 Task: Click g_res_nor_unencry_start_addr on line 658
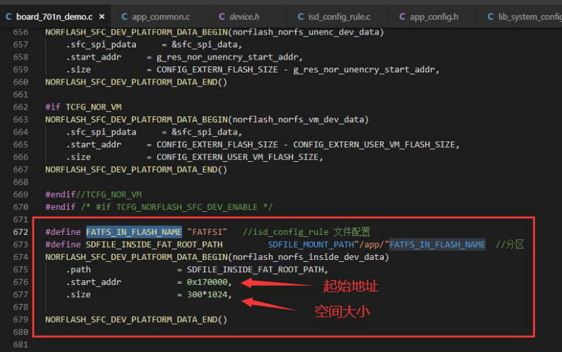228,57
